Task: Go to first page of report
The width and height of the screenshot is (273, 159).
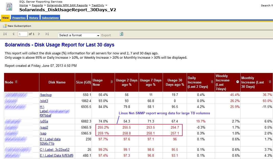Action: 5,34
